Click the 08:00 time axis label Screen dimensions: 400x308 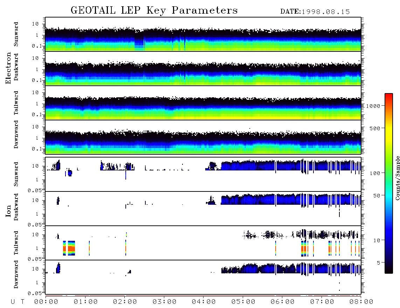click(361, 302)
